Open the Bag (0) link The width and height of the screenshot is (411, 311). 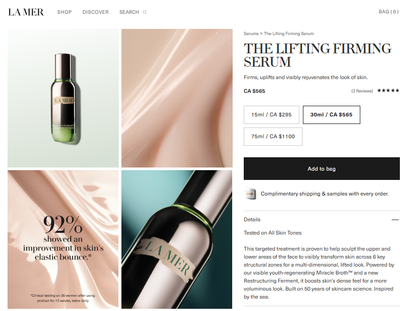click(x=388, y=12)
